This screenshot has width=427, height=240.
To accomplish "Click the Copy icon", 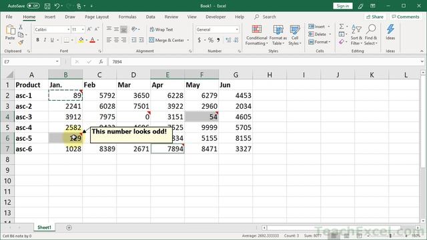I will click(21, 35).
